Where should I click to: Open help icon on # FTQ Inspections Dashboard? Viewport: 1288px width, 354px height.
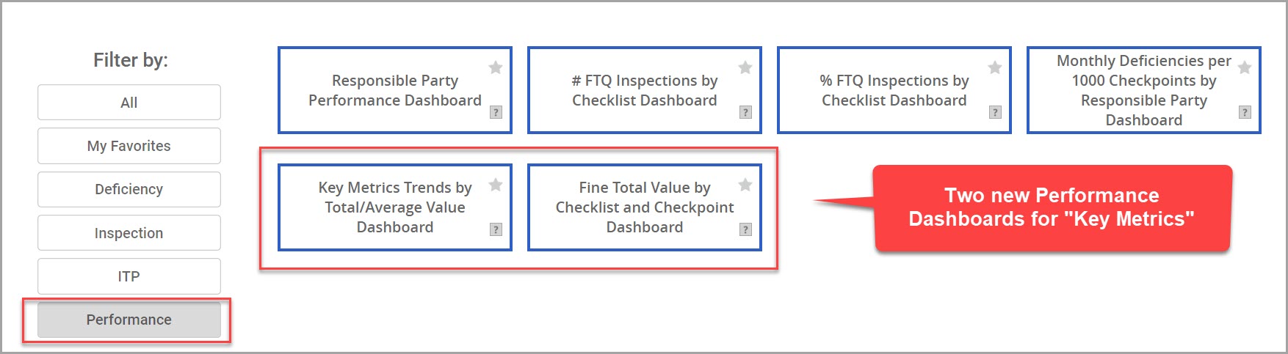pos(745,112)
